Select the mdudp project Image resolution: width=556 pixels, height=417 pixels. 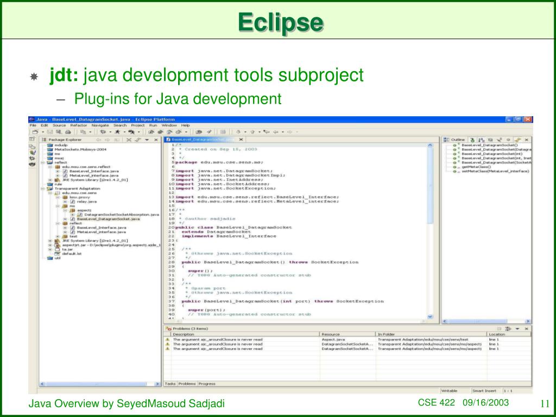click(61, 145)
